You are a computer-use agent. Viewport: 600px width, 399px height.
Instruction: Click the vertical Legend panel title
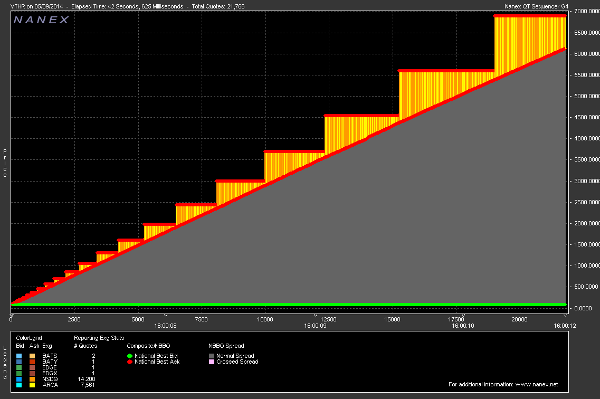tap(5, 362)
